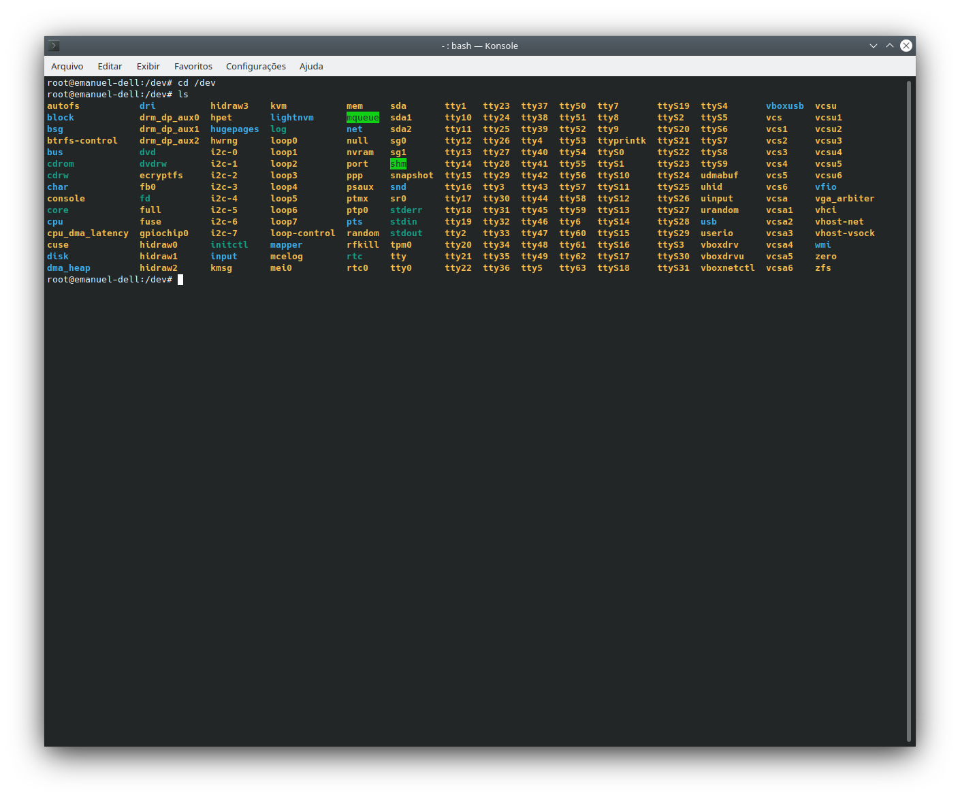The height and width of the screenshot is (799, 960).
Task: Maximize the Konsole window
Action: (890, 46)
